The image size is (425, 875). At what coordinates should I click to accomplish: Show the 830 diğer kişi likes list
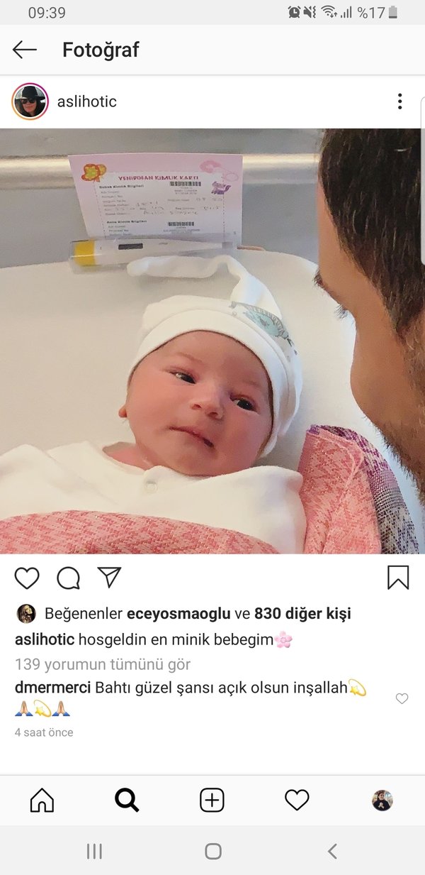(x=302, y=614)
